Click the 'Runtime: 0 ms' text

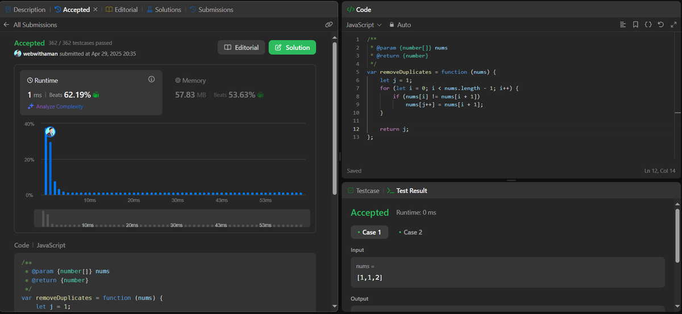click(416, 212)
